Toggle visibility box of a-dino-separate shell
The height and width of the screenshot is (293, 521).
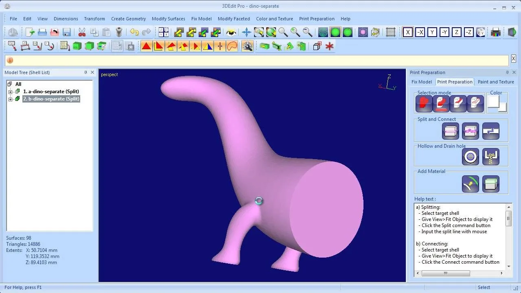(18, 92)
